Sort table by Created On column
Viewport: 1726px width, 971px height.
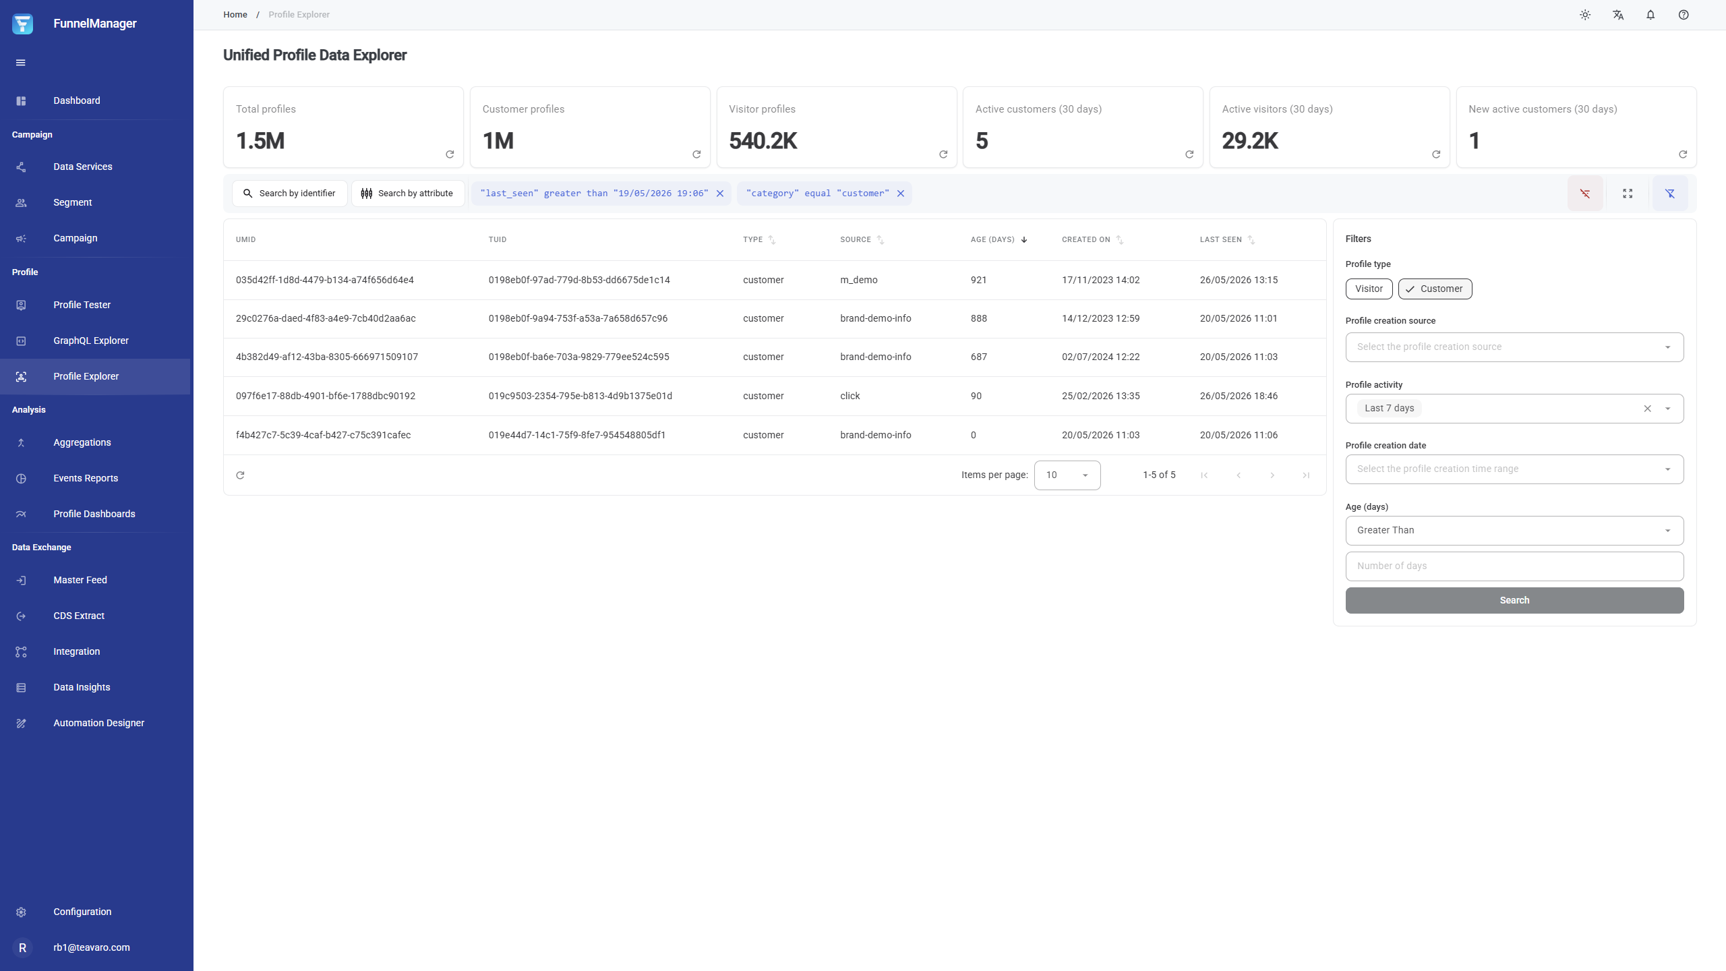point(1120,240)
